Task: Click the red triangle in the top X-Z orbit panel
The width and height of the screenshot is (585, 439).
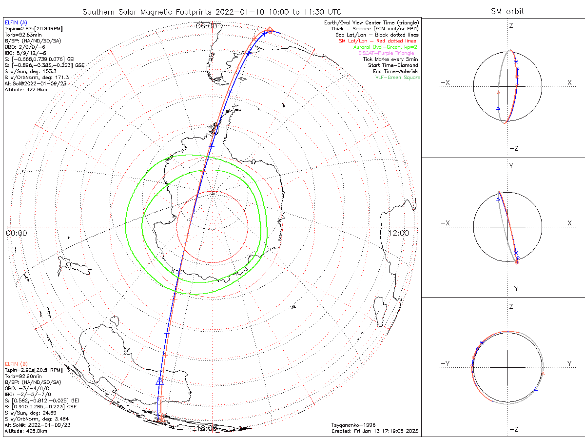Action: (x=498, y=92)
